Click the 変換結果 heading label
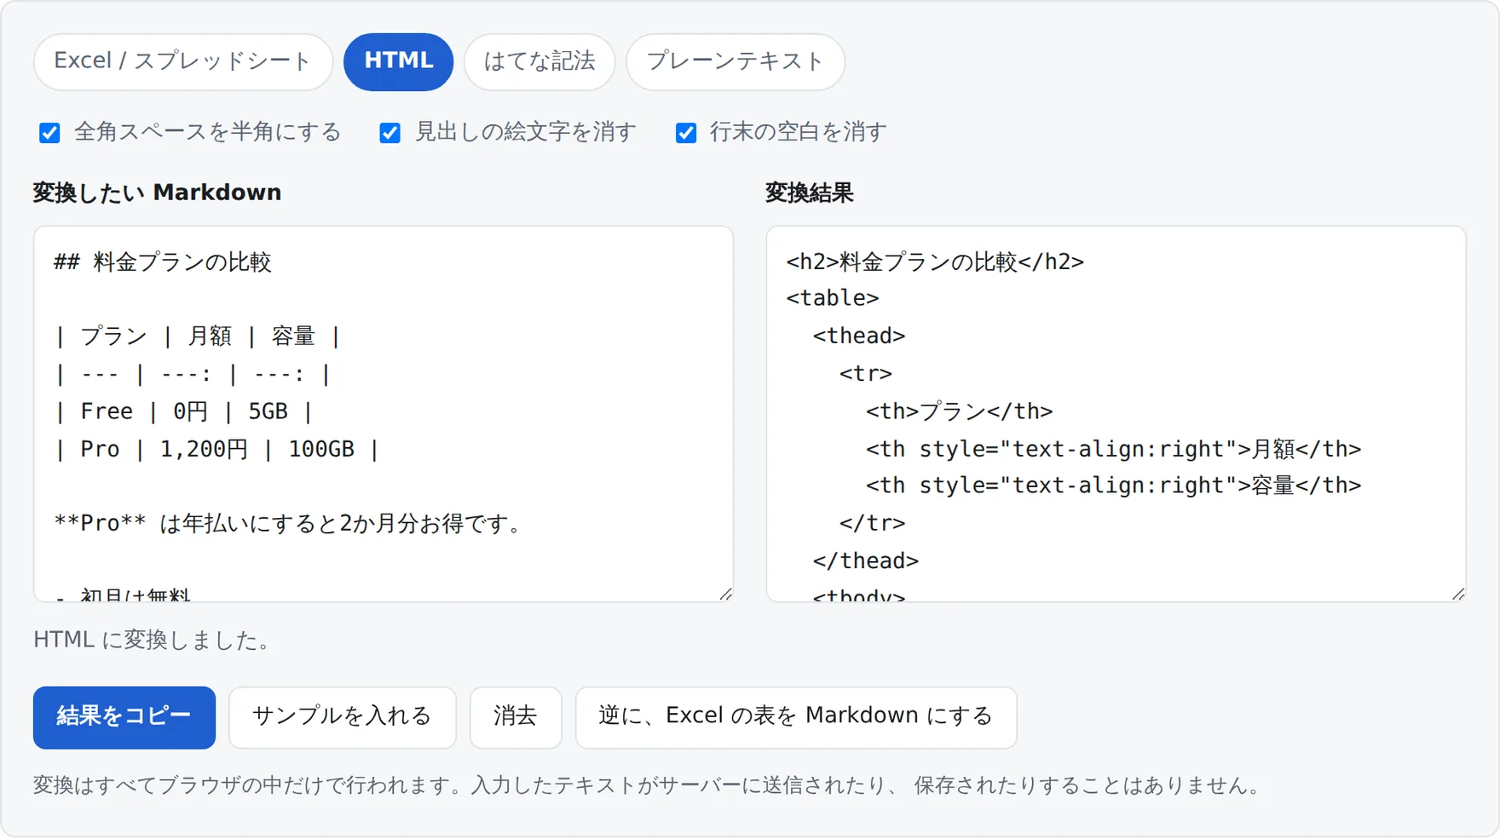This screenshot has width=1500, height=839. (x=809, y=193)
